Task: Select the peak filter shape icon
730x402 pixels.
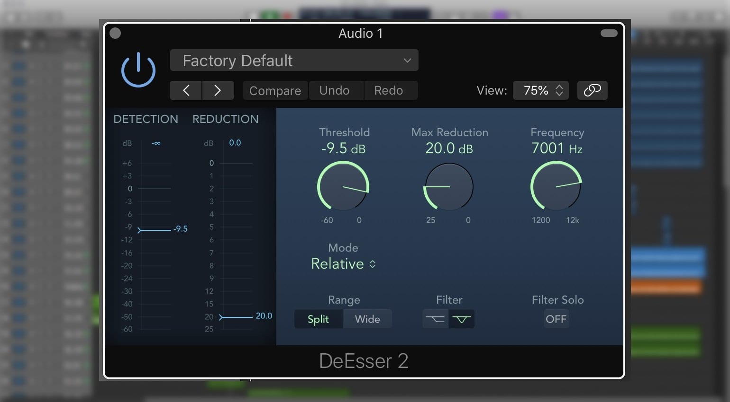Action: [462, 319]
